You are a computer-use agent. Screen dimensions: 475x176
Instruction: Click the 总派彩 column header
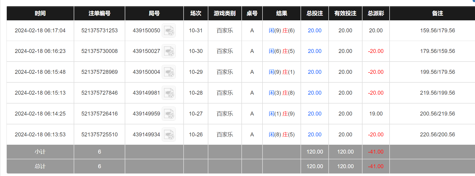[376, 13]
